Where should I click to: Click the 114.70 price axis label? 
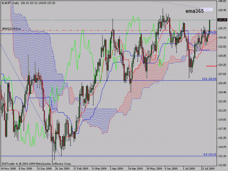coord(222,147)
